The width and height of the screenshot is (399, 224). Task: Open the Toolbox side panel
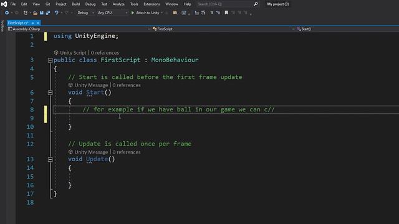(2, 26)
